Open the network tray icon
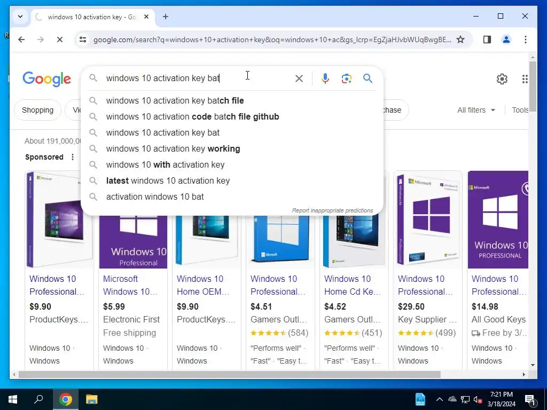 point(465,399)
